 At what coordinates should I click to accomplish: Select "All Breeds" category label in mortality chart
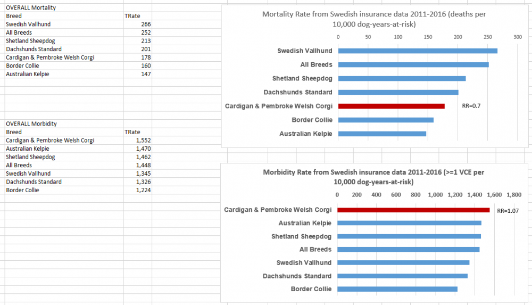pos(315,65)
